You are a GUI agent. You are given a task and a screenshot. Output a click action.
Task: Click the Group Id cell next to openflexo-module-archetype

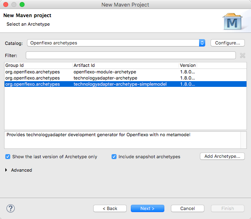pyautogui.click(x=32, y=72)
